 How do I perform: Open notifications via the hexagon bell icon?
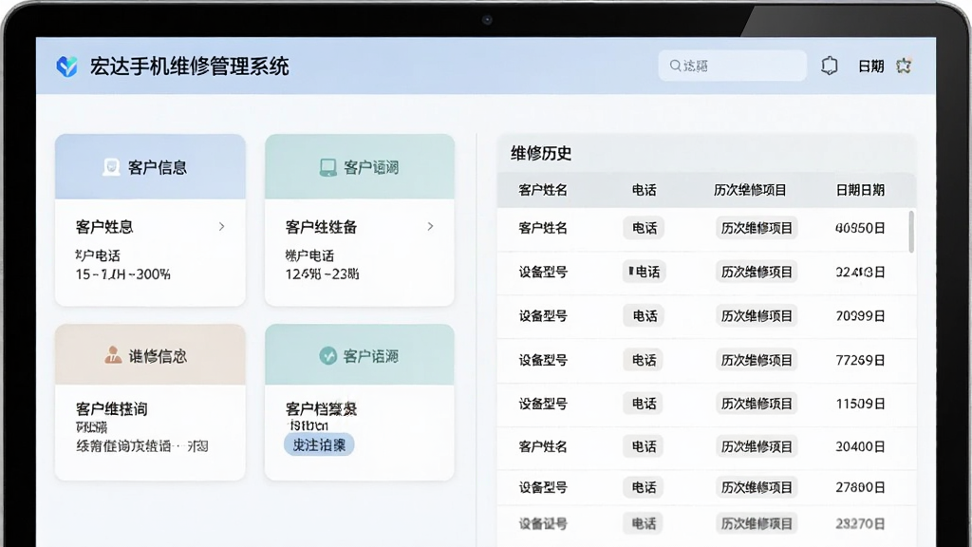pos(830,66)
